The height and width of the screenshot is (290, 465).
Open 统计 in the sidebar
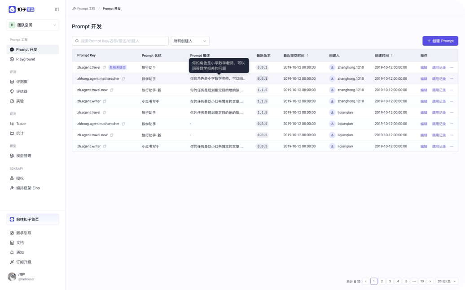33,133
